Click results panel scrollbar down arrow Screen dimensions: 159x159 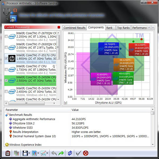(x=153, y=144)
